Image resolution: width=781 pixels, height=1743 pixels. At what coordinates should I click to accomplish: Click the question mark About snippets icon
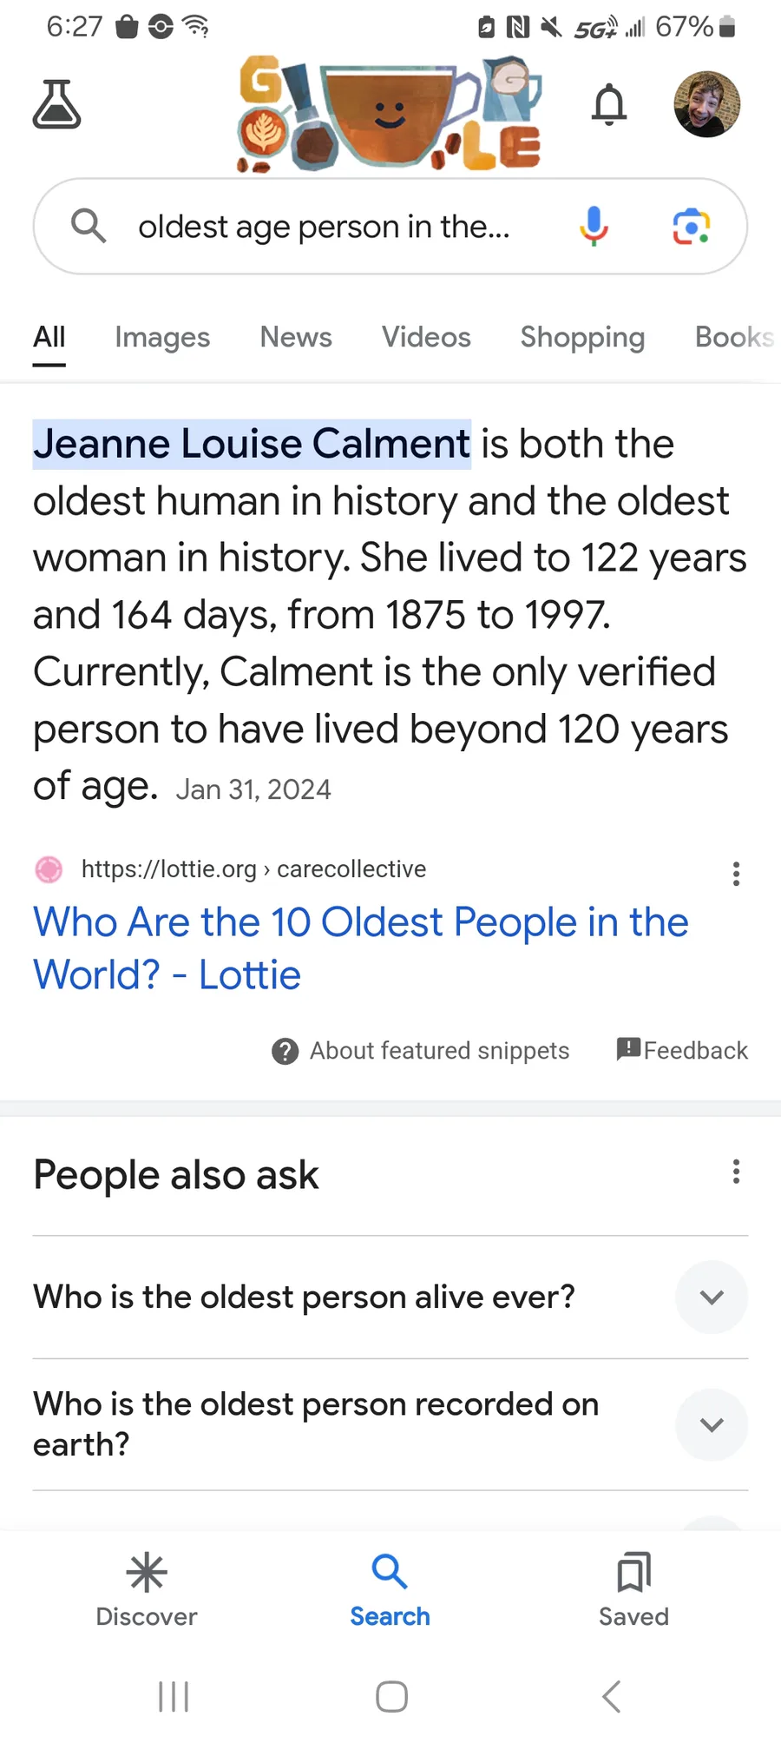tap(285, 1051)
